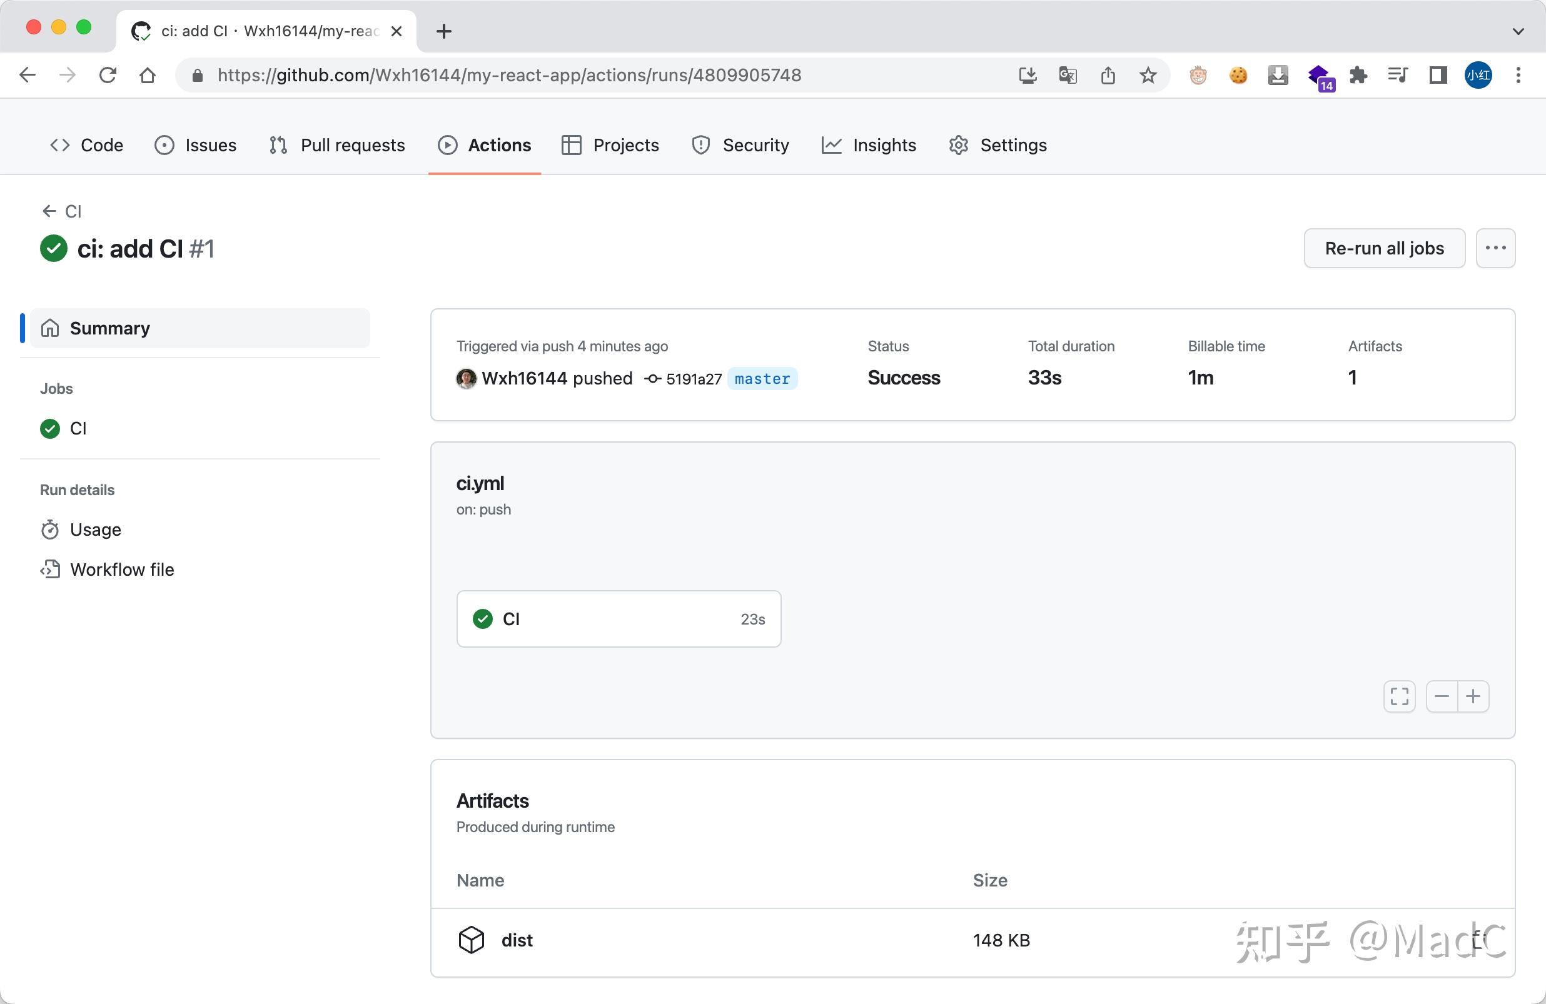Open the run options kebab menu
The width and height of the screenshot is (1546, 1004).
tap(1495, 248)
